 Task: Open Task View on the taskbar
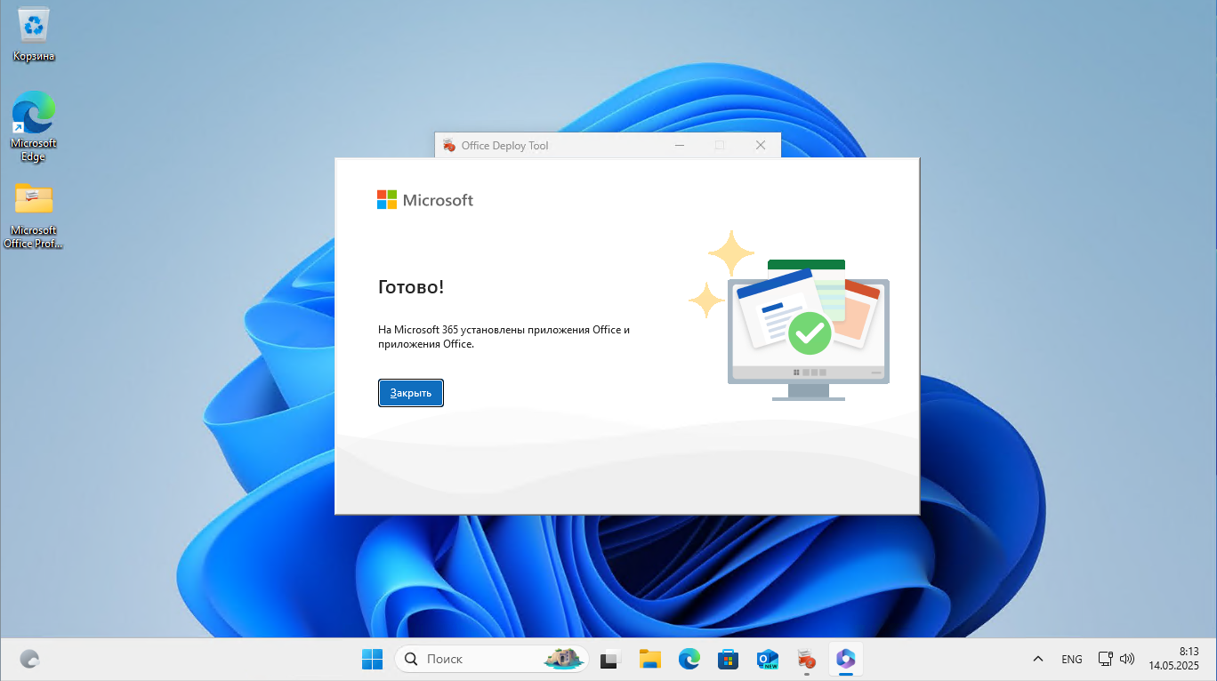(x=609, y=659)
